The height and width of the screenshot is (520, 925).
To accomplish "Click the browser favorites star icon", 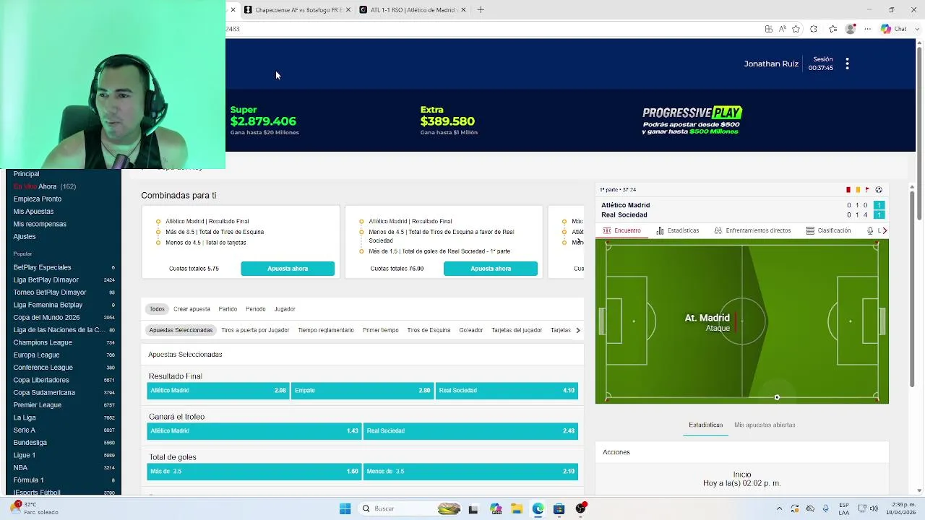I will (796, 29).
